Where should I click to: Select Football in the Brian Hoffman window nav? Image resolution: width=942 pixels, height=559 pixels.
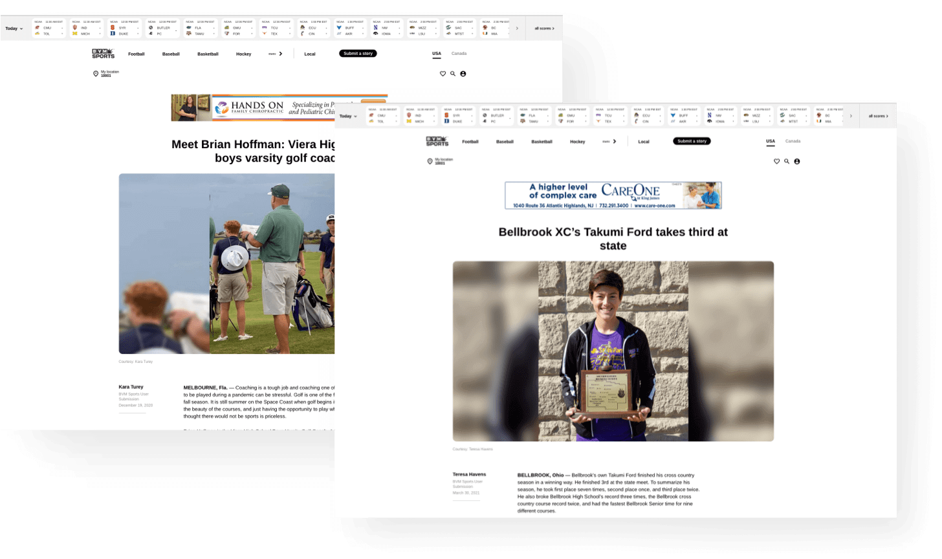(x=137, y=54)
